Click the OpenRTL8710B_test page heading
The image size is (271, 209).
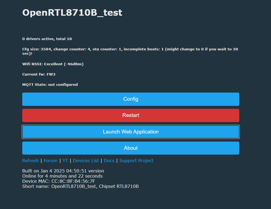72,12
